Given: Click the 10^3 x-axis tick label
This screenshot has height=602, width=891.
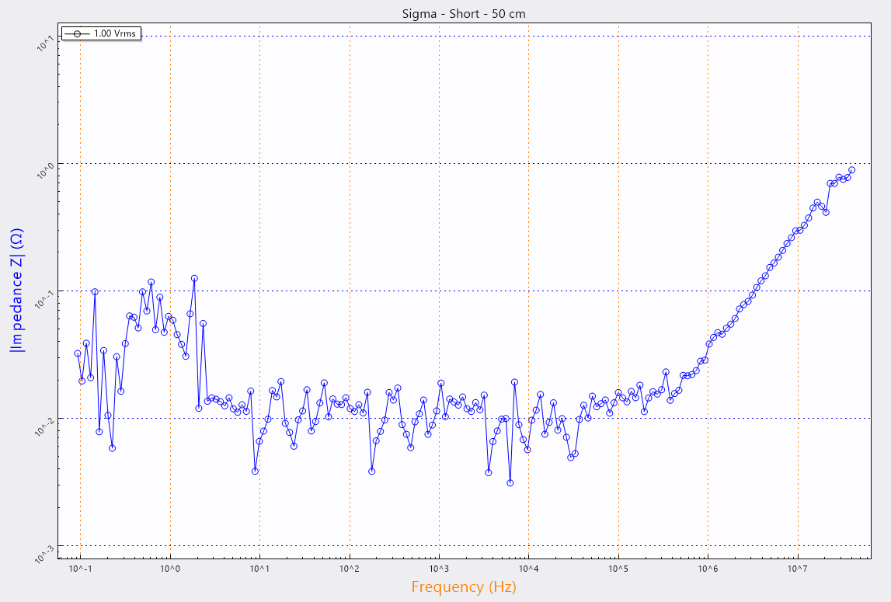Looking at the screenshot, I should pos(439,569).
